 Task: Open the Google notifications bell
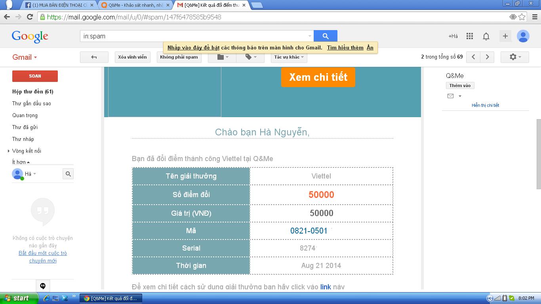tap(486, 36)
